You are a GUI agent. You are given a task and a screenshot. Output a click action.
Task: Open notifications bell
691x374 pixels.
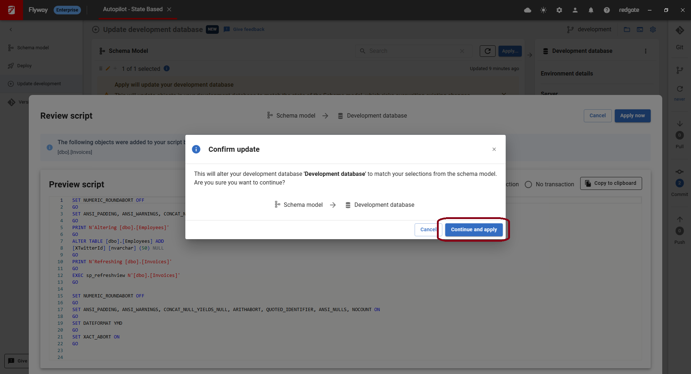coord(591,10)
